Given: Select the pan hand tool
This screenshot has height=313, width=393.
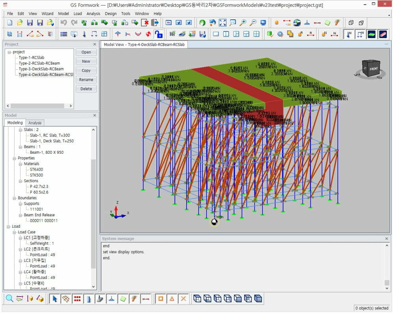Looking at the screenshot, I should (x=202, y=22).
